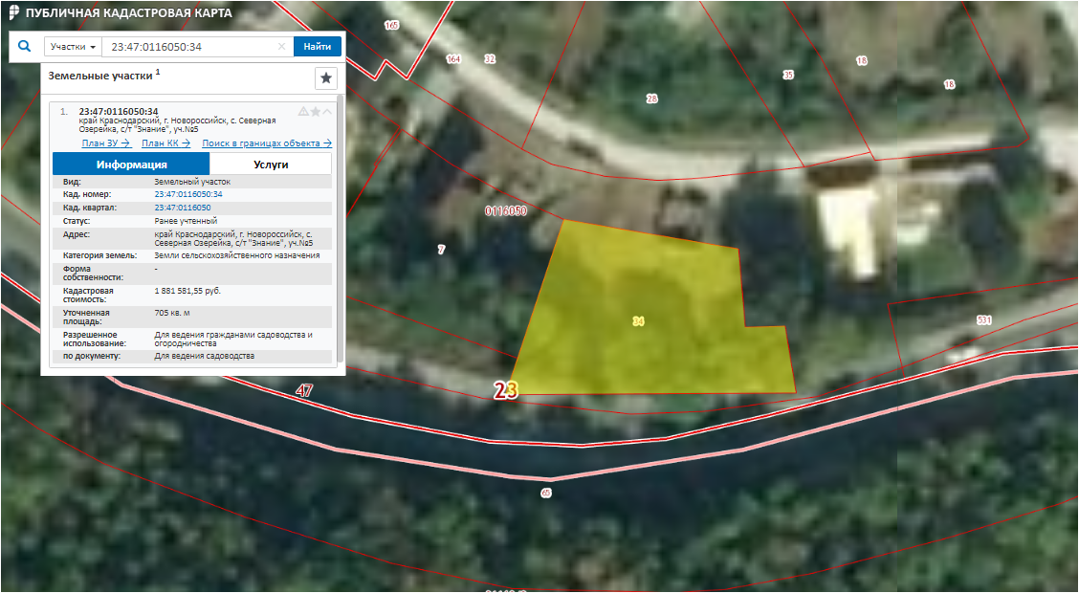Click the Земли сельскохозяйственного назначения value

coord(237,255)
